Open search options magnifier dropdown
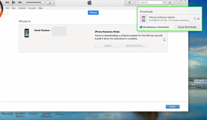The height and width of the screenshot is (120, 207). click(138, 2)
